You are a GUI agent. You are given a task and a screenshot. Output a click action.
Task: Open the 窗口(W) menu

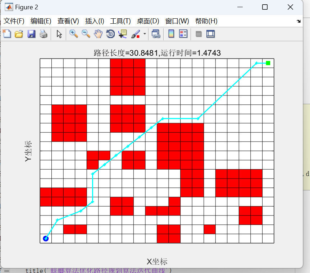177,21
